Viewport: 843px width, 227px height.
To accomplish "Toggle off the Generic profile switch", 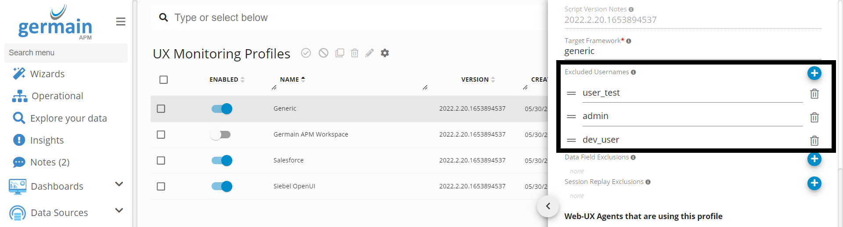I will pyautogui.click(x=222, y=109).
